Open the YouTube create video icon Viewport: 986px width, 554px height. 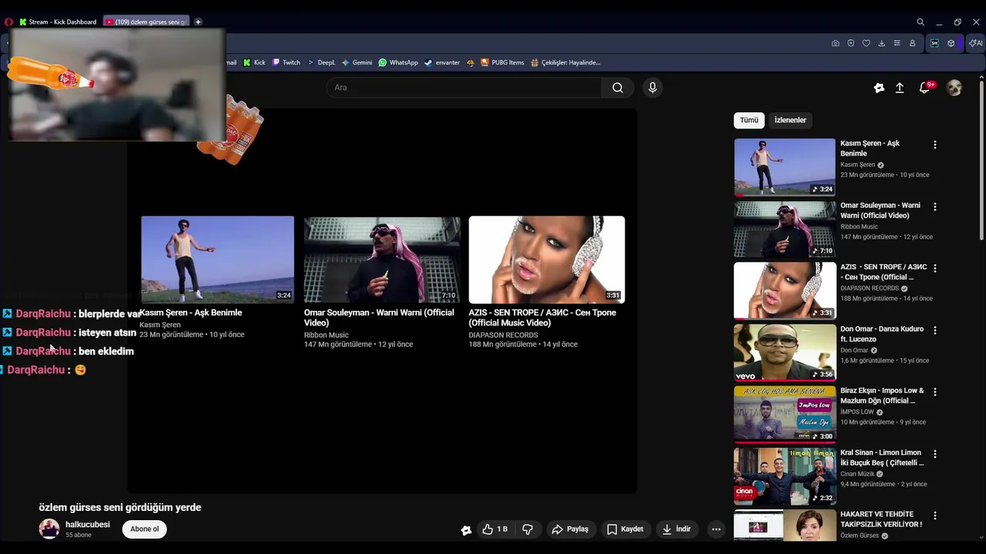tap(879, 88)
